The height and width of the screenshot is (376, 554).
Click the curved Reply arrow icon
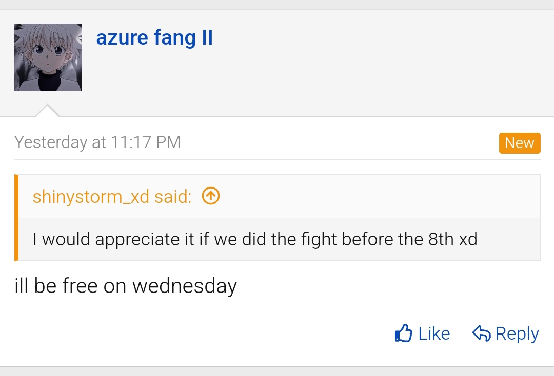click(481, 333)
